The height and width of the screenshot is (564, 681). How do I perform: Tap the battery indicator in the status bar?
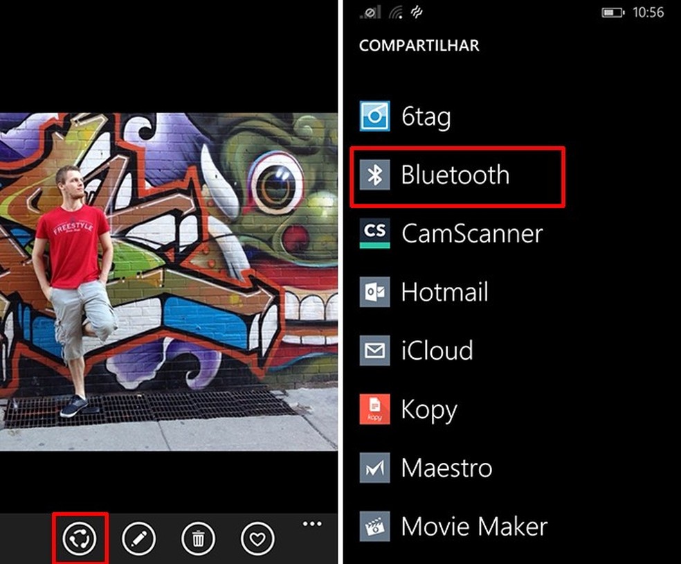[612, 12]
